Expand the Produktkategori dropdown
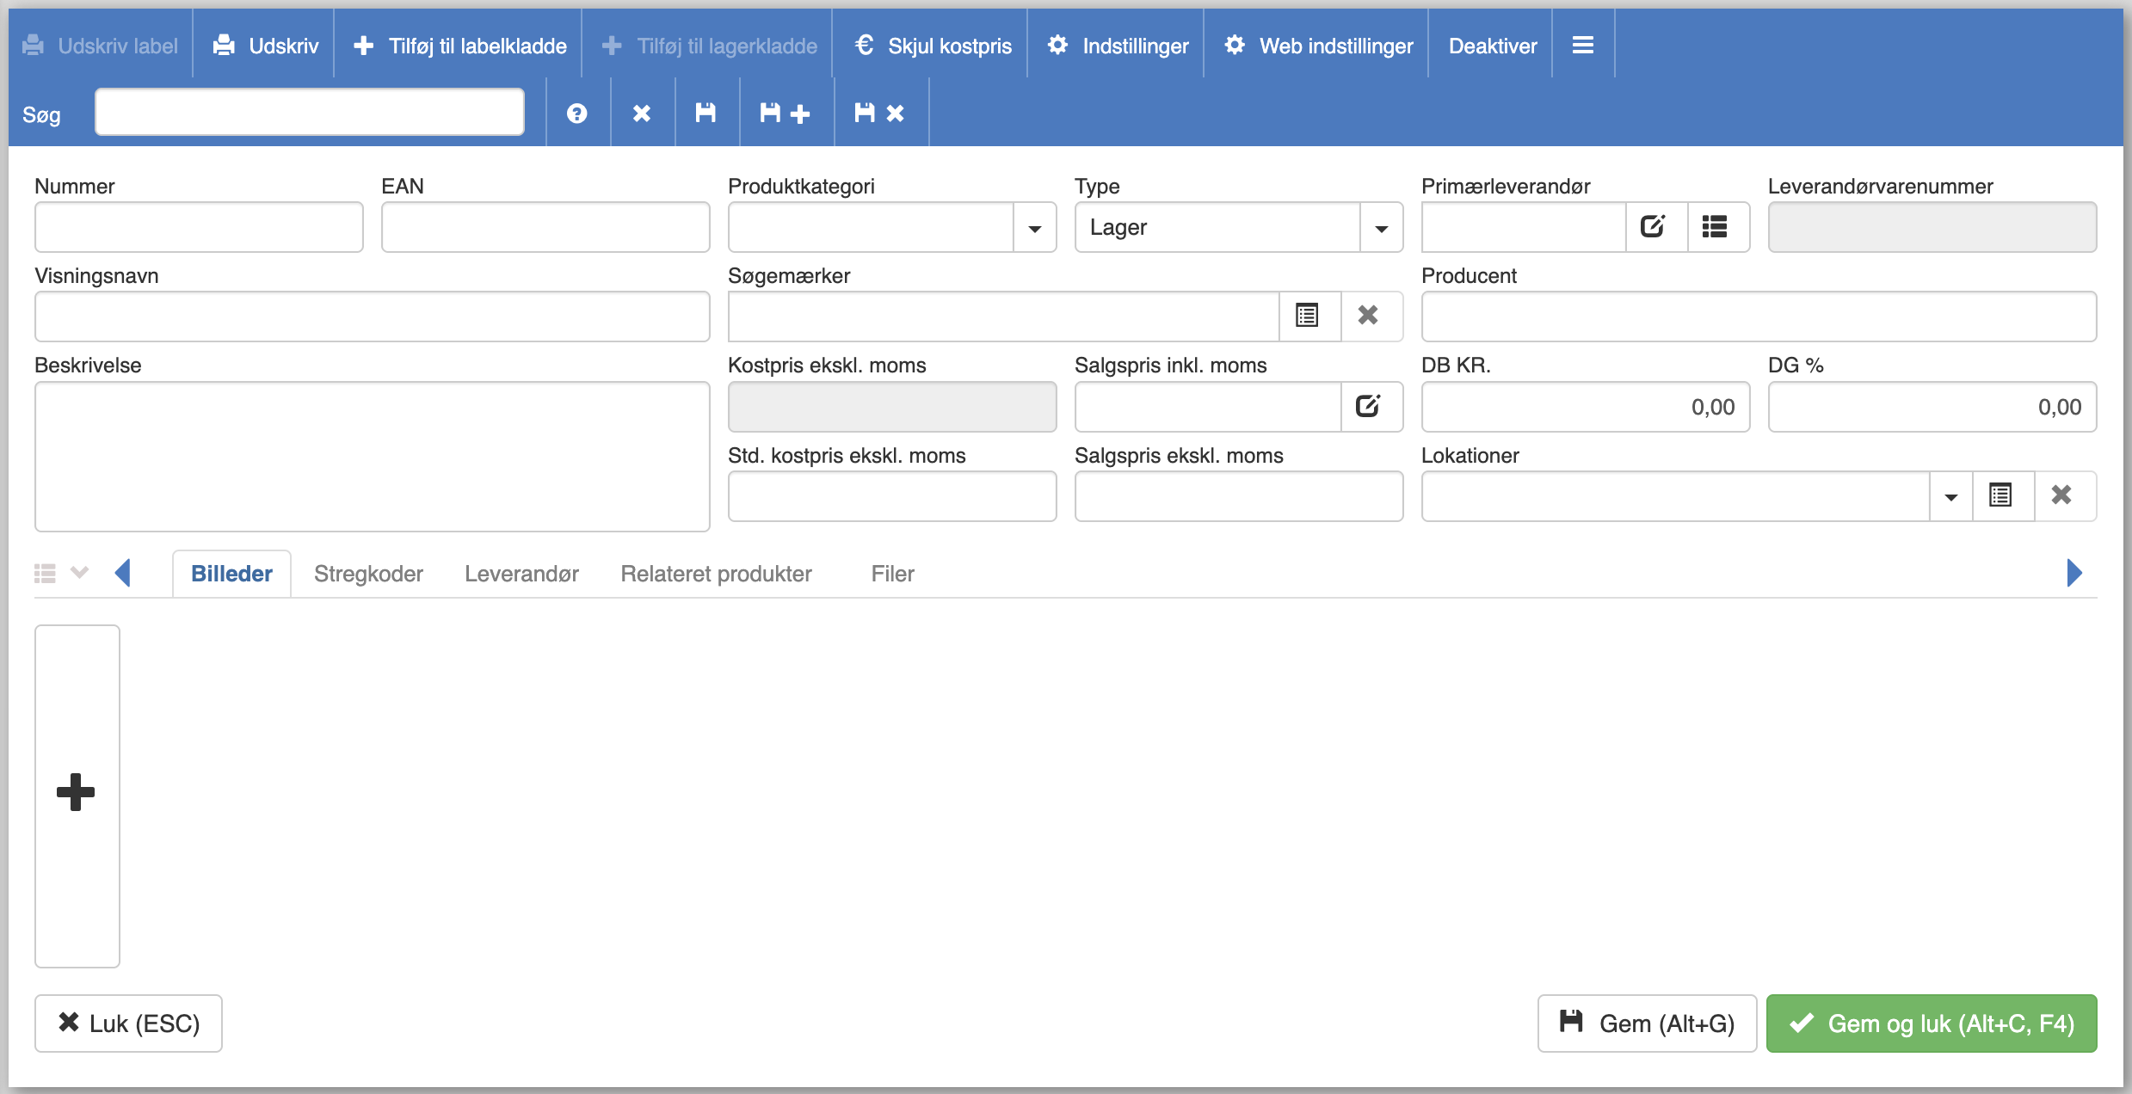2132x1094 pixels. click(1034, 228)
